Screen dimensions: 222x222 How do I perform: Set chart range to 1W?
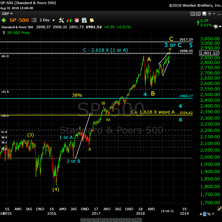coord(122,220)
